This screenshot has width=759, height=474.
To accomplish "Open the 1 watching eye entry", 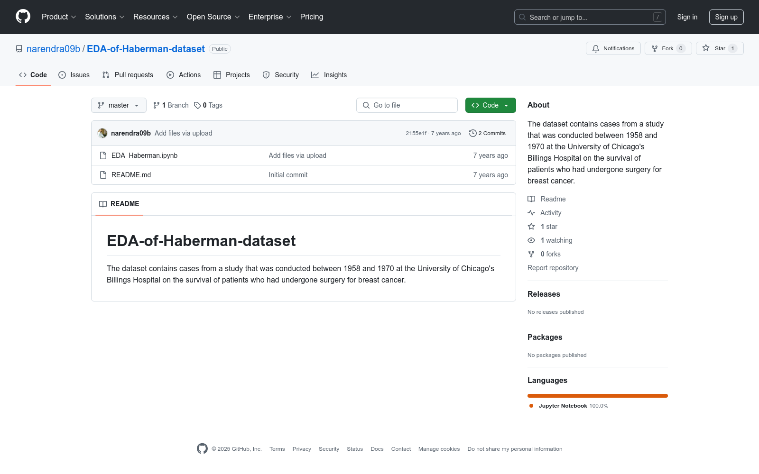I will coord(550,240).
